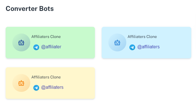Click Affiliaters Clone title in yellow card
This screenshot has width=196, height=110.
point(46,77)
